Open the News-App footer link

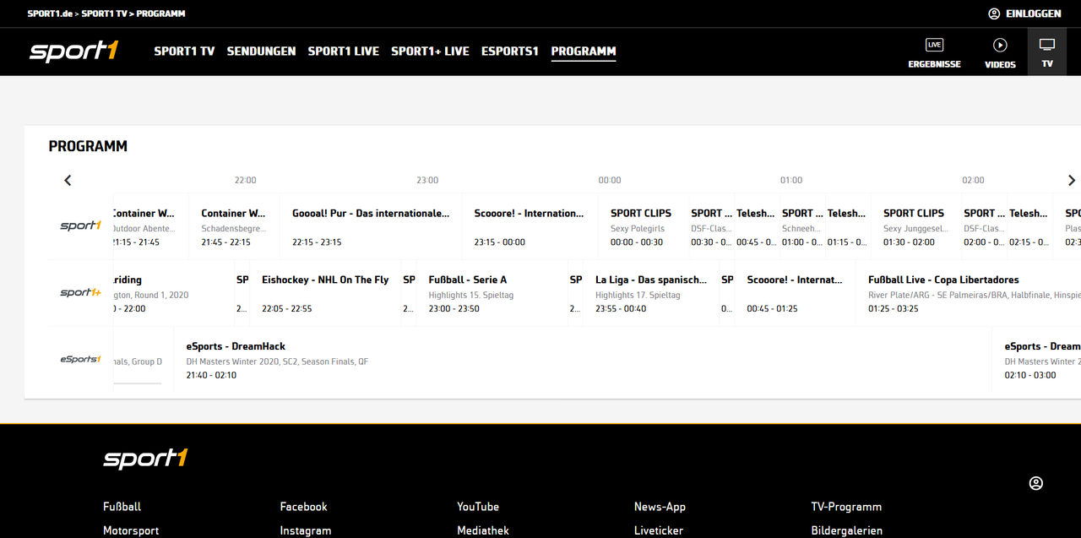660,507
